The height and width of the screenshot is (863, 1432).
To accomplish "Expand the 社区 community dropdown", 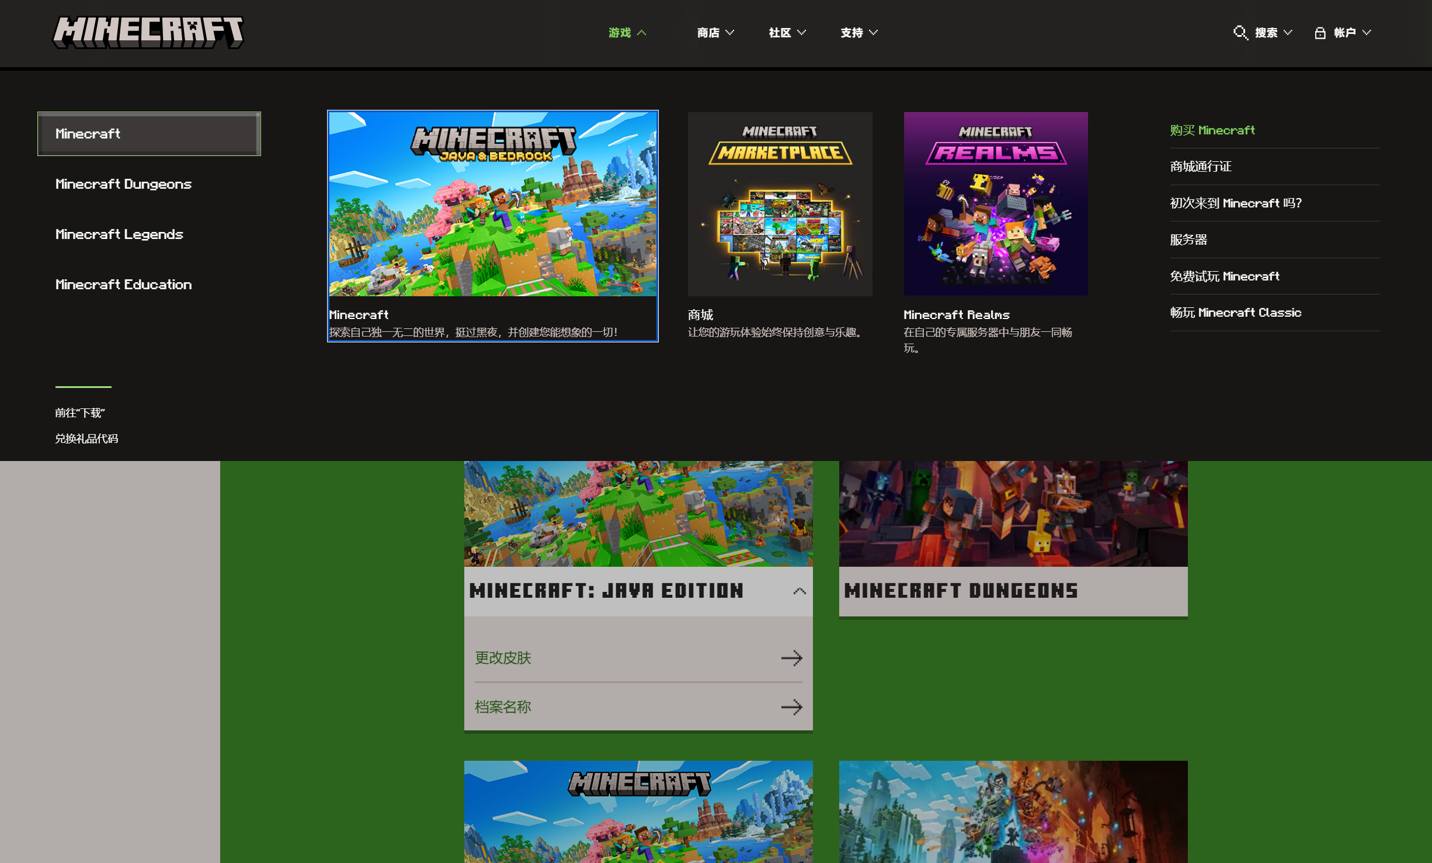I will pos(787,33).
